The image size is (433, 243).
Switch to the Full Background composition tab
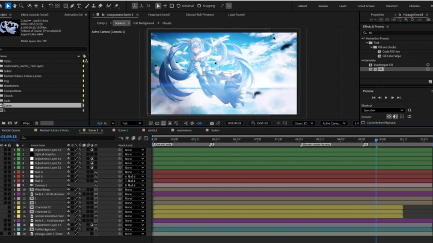(x=143, y=23)
